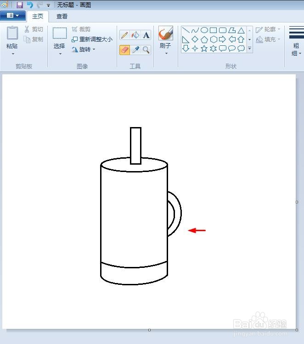Choose the Down arrow shape
This screenshot has height=344, width=304.
click(186, 49)
